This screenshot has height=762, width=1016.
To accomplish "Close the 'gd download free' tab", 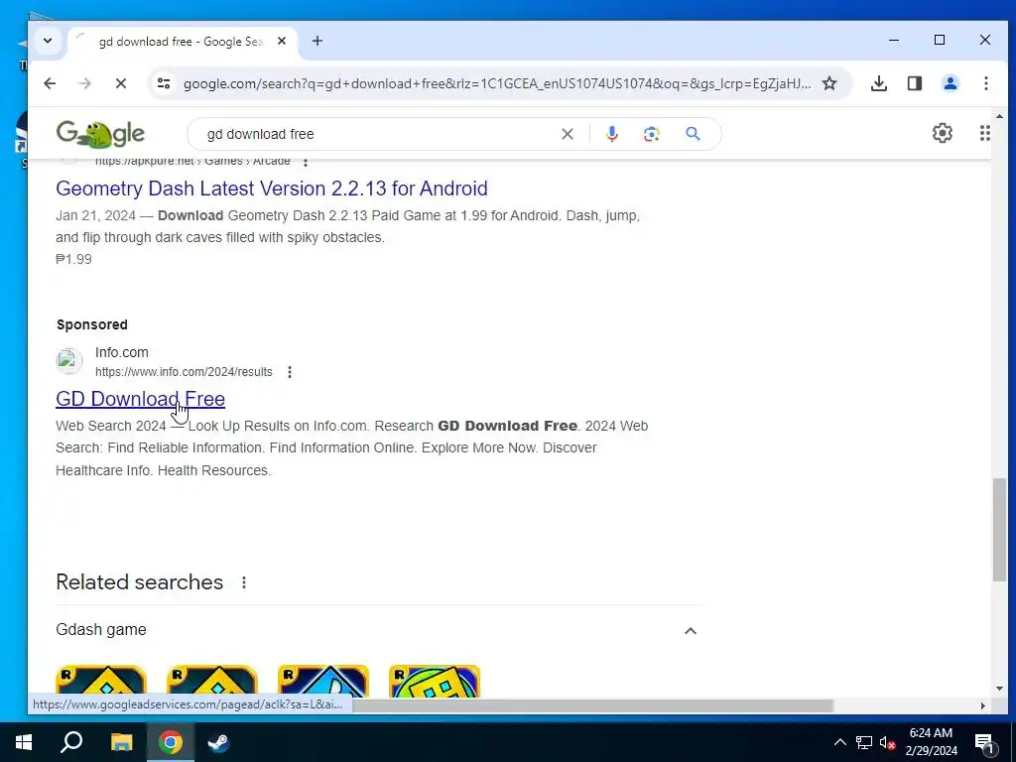I will 281,41.
